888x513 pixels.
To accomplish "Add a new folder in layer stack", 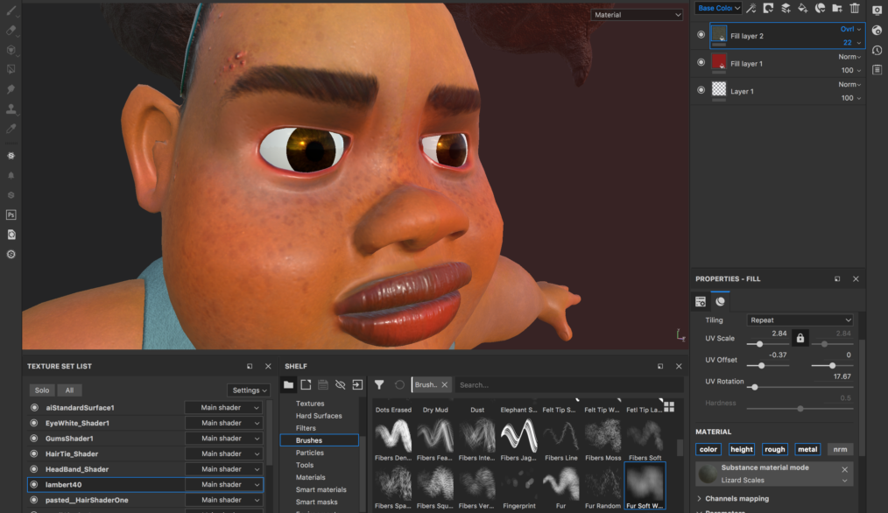I will [837, 8].
